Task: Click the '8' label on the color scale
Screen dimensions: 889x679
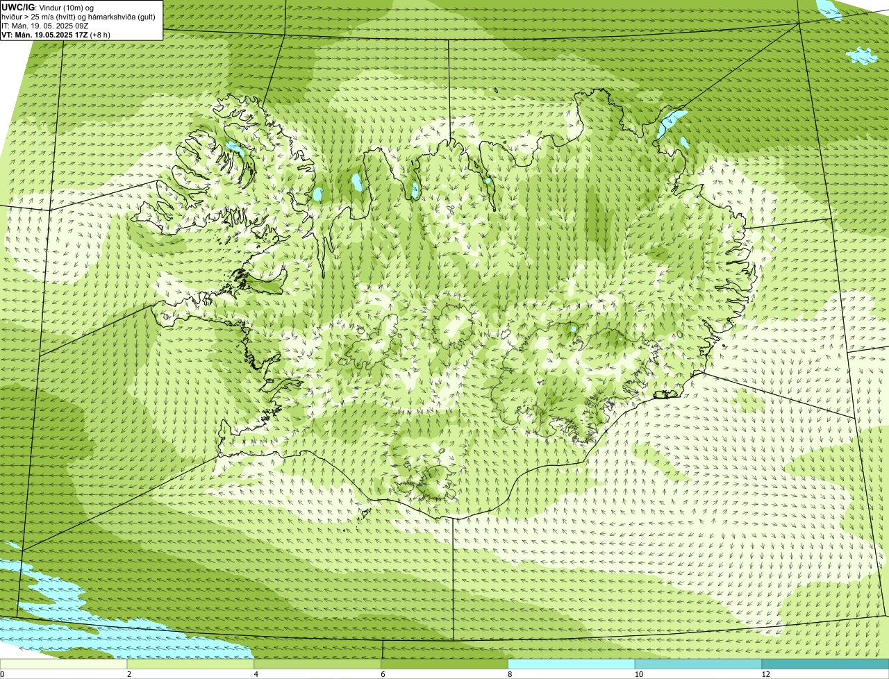Action: [x=510, y=674]
